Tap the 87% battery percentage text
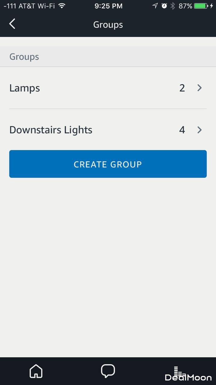This screenshot has width=216, height=385. [185, 6]
